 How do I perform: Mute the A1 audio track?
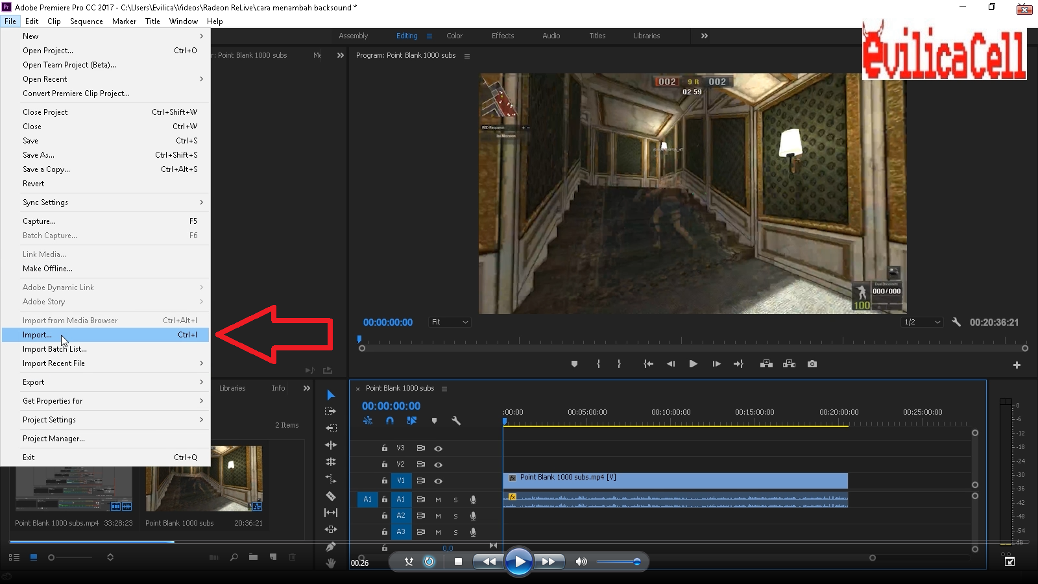(438, 500)
